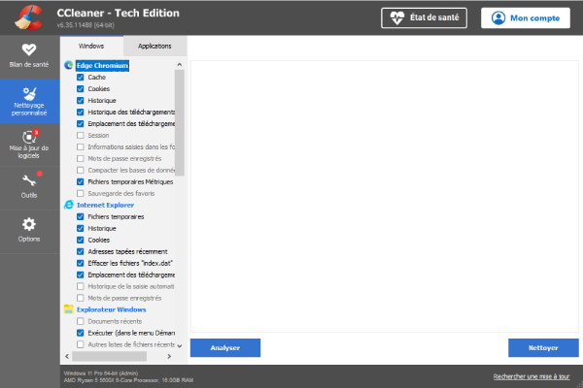
Task: Click the version number v6.35.11488 text
Action: (86, 25)
